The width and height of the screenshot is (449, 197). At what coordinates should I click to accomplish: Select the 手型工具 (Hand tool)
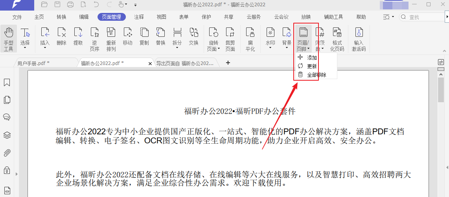click(x=8, y=38)
